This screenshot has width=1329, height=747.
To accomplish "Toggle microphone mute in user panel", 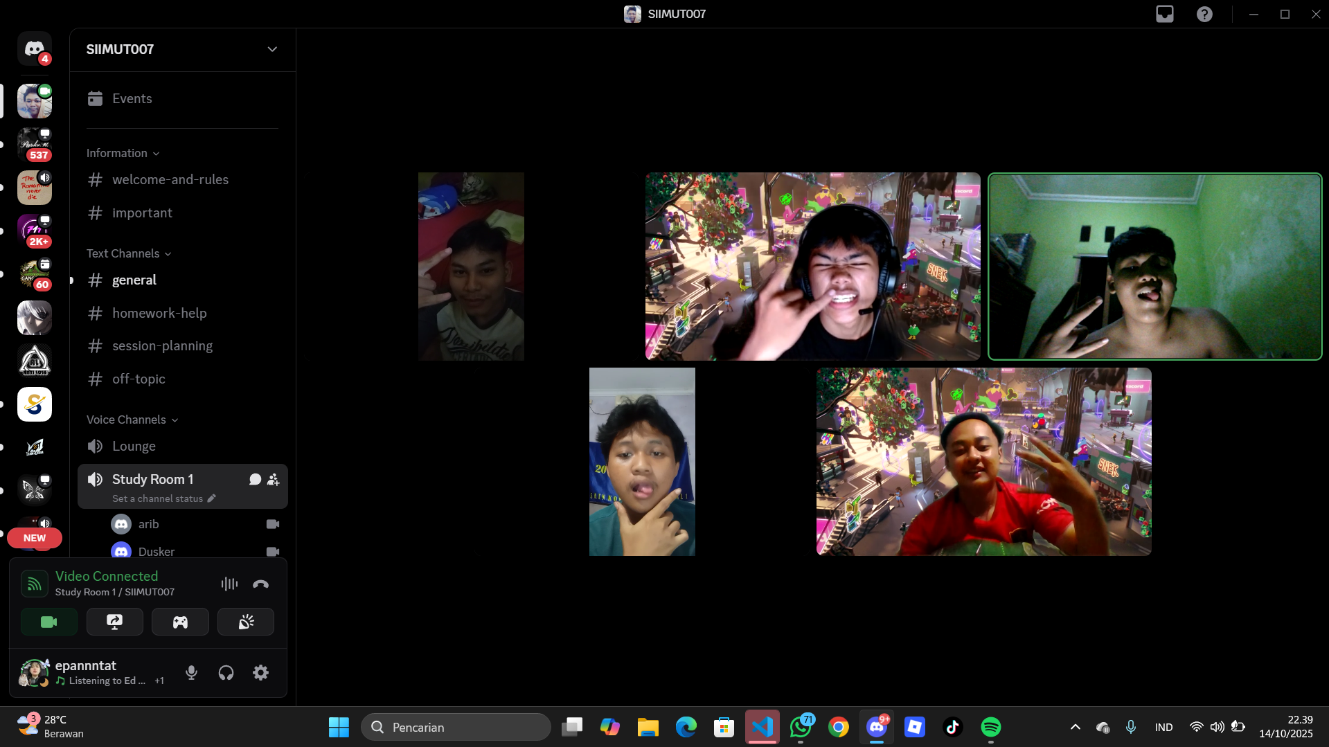I will point(192,672).
